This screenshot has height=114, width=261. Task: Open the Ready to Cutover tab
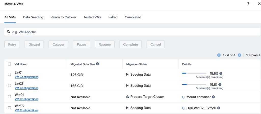[63, 17]
